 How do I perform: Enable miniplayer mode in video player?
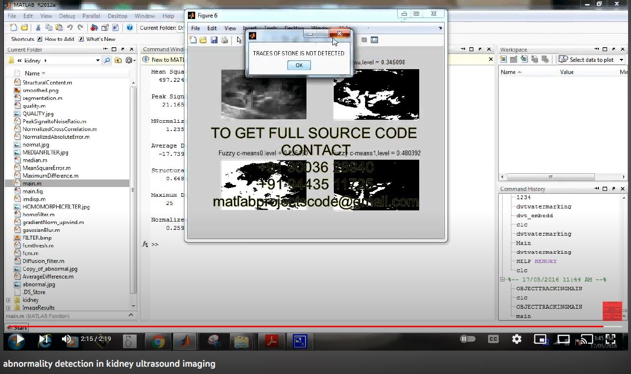click(540, 339)
